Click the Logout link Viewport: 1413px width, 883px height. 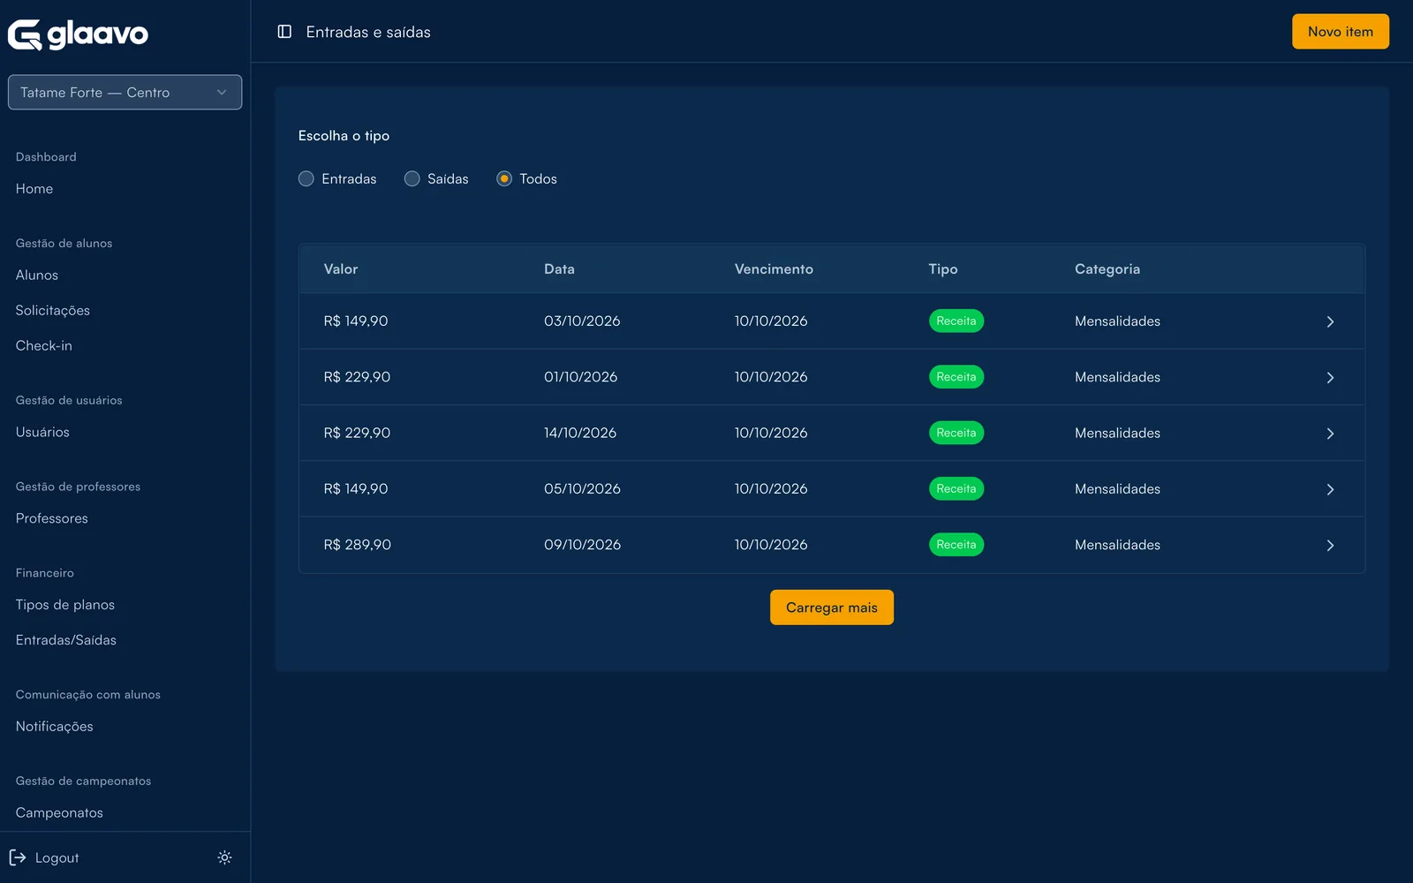(x=57, y=858)
